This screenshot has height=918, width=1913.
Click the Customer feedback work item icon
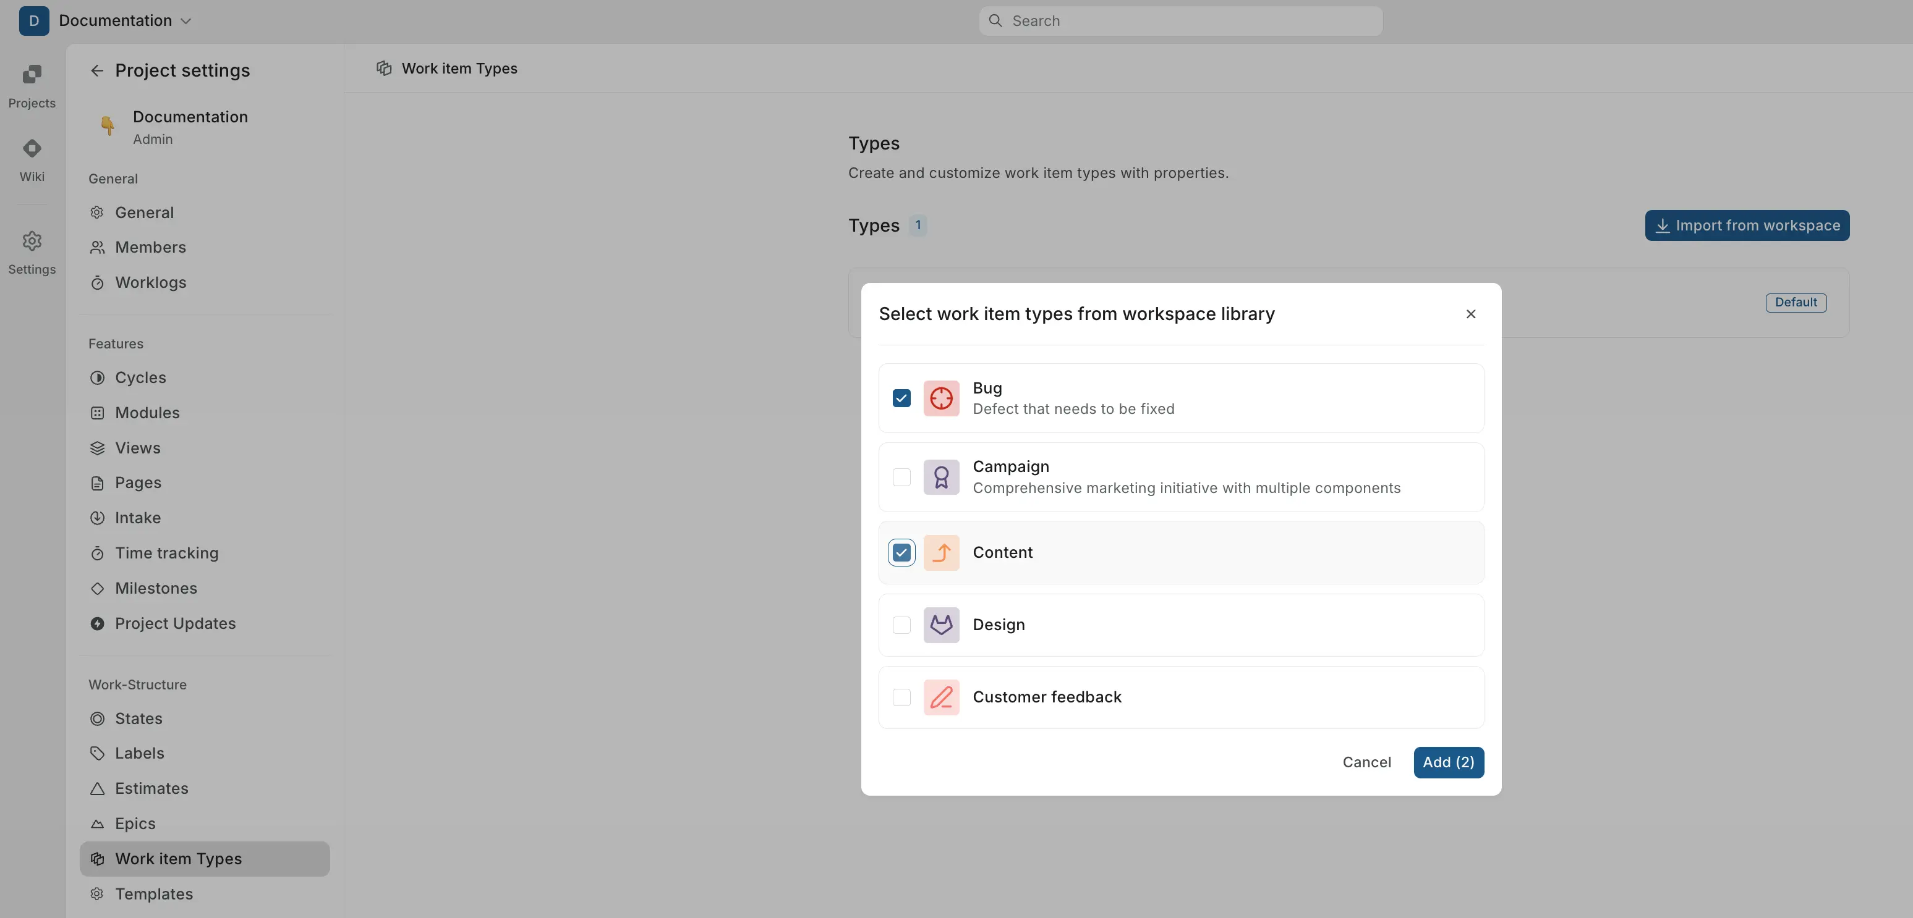pyautogui.click(x=941, y=697)
